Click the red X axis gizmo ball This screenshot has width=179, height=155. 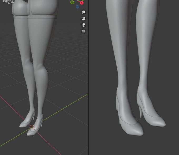pyautogui.click(x=82, y=3)
